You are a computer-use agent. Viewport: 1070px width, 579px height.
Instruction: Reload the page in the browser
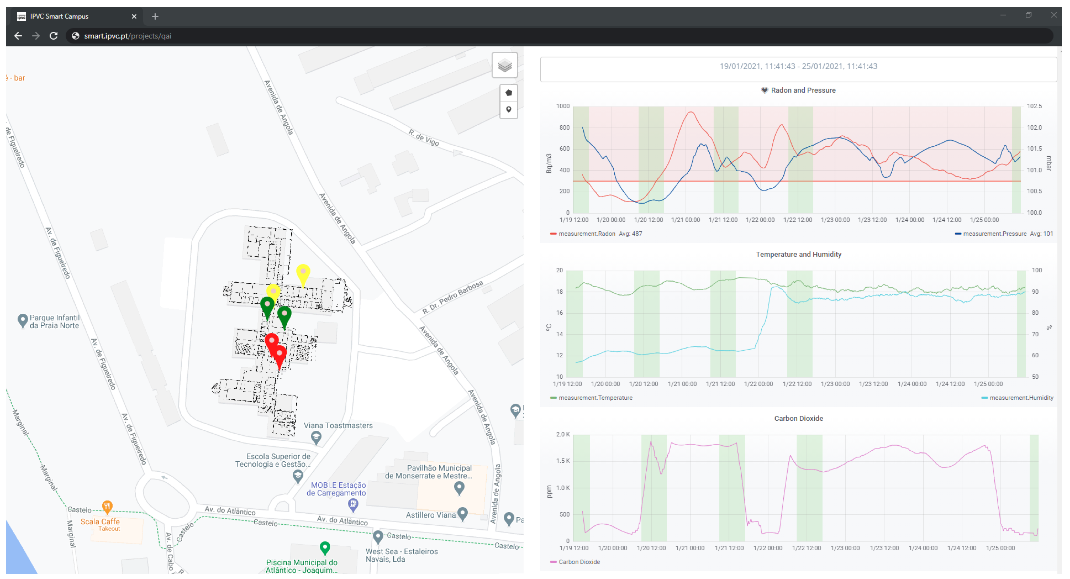(54, 36)
